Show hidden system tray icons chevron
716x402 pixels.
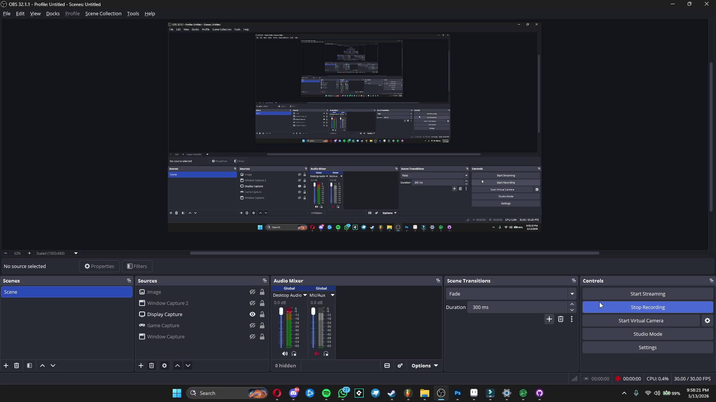point(624,393)
